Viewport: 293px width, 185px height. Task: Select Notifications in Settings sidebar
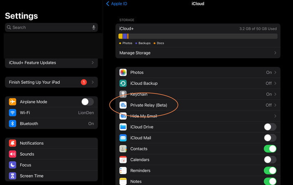(x=51, y=143)
